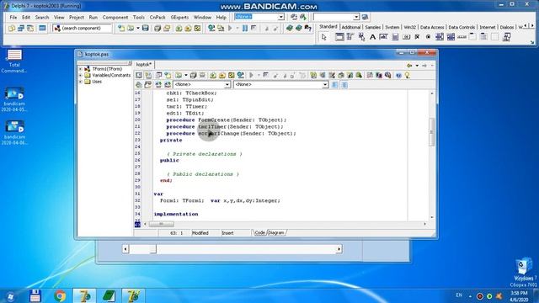This screenshot has width=539, height=303.
Task: Select the koptok* editor tab
Action: pyautogui.click(x=144, y=65)
